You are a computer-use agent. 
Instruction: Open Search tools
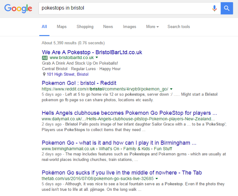point(179,27)
